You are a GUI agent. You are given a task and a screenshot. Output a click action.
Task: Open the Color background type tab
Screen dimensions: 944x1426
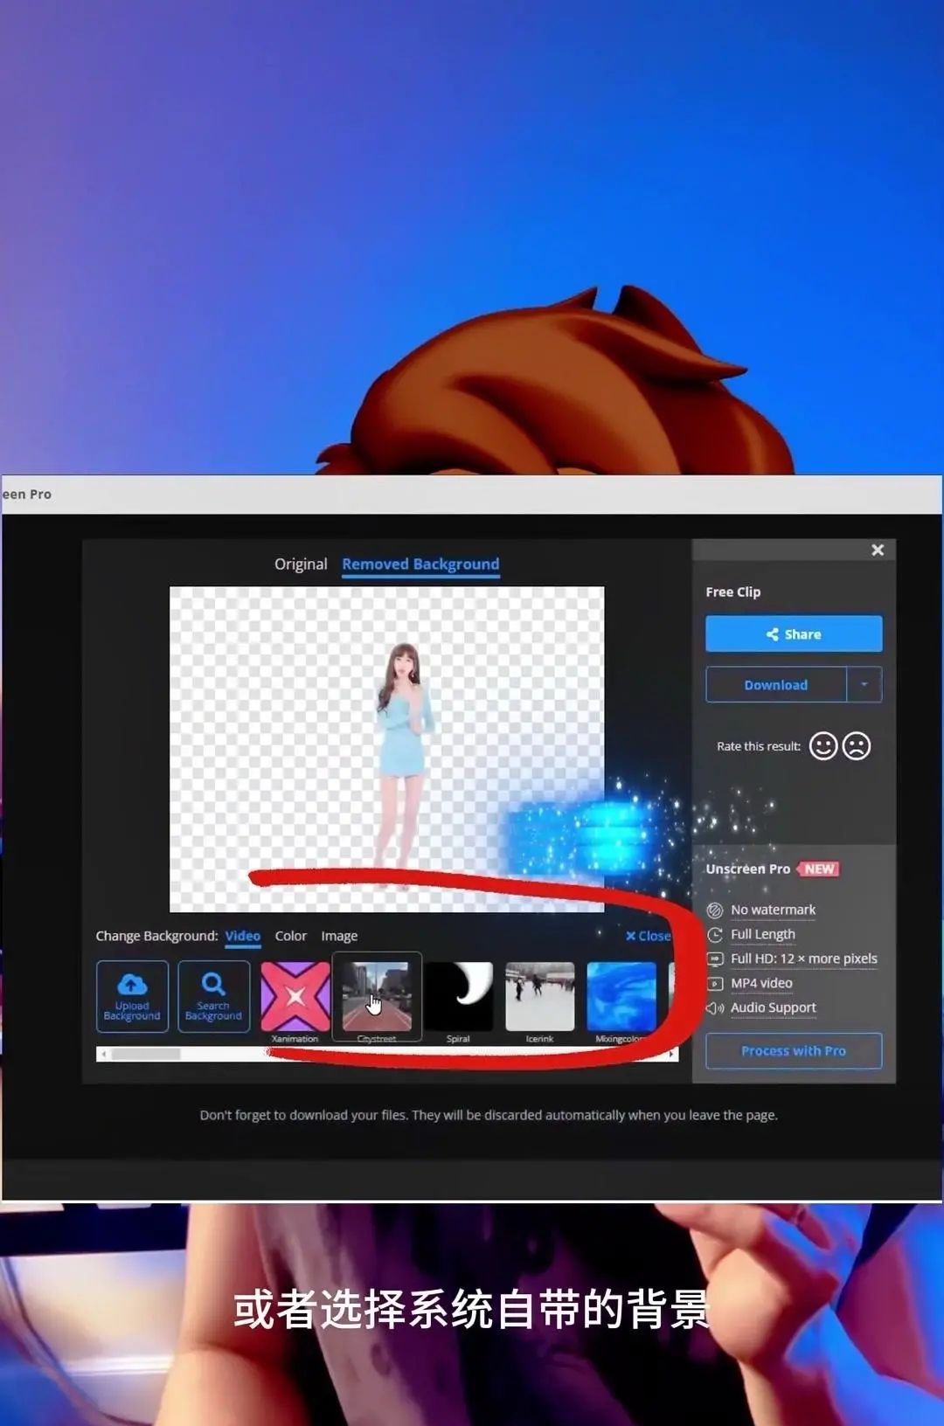(x=291, y=936)
